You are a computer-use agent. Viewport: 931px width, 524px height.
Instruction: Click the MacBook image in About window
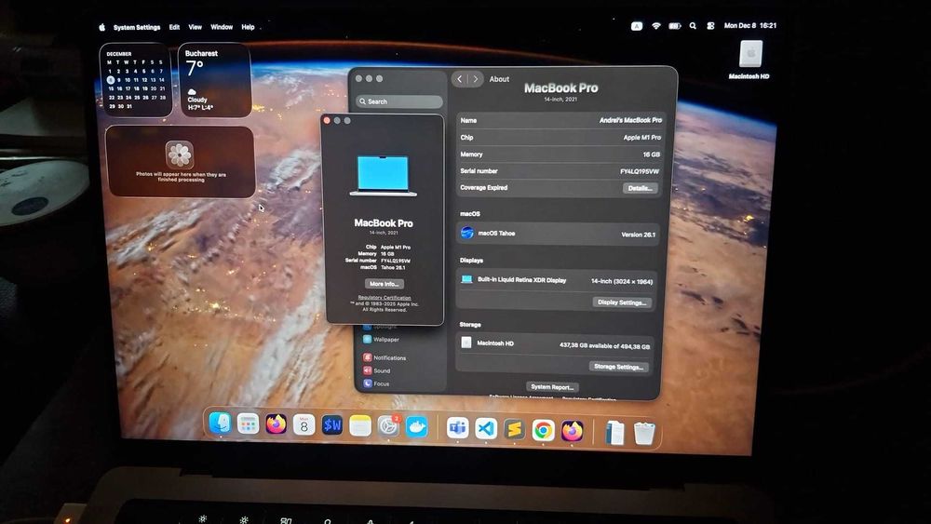pyautogui.click(x=384, y=176)
